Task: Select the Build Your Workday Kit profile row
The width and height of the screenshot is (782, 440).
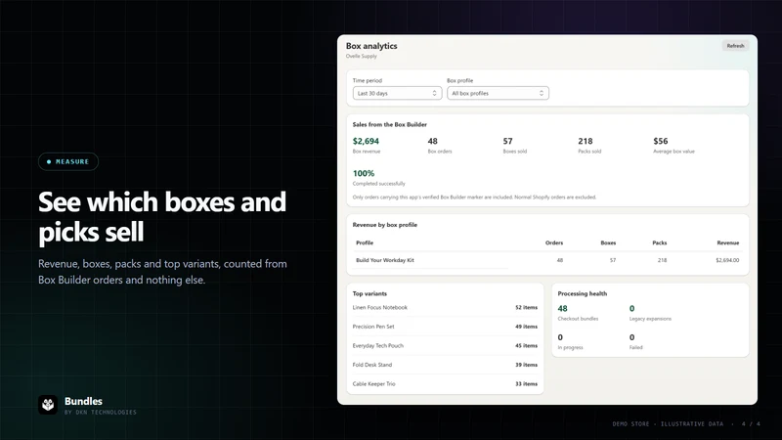Action: pyautogui.click(x=547, y=260)
